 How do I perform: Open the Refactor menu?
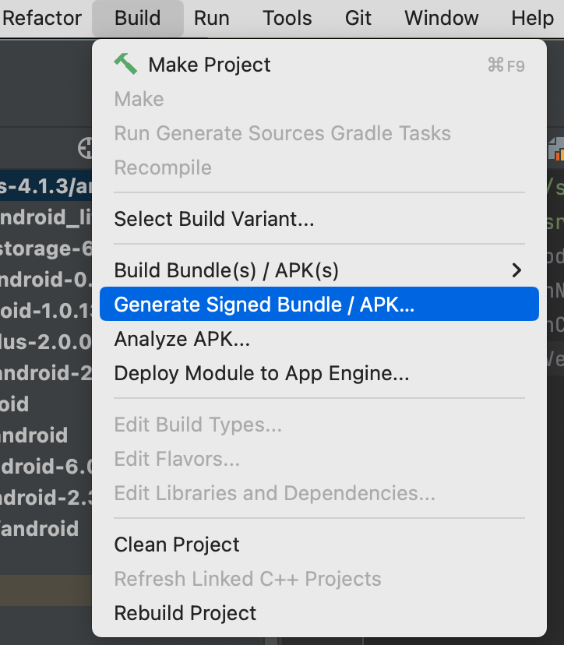42,18
